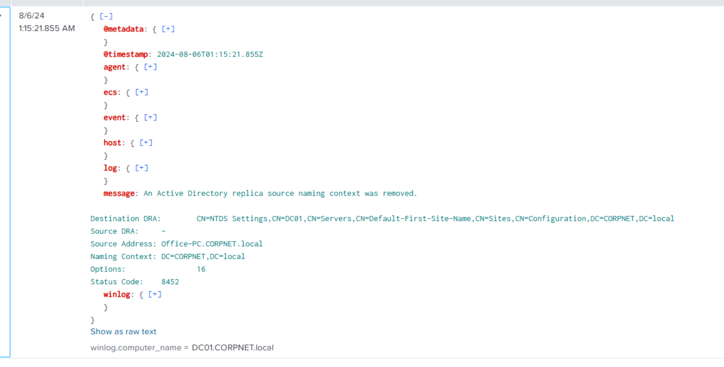Image resolution: width=724 pixels, height=367 pixels.
Task: Click the winlog field name
Action: click(x=117, y=294)
